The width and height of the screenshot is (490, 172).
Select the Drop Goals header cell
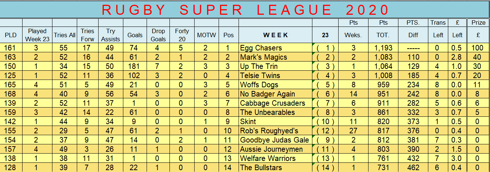[x=158, y=35]
